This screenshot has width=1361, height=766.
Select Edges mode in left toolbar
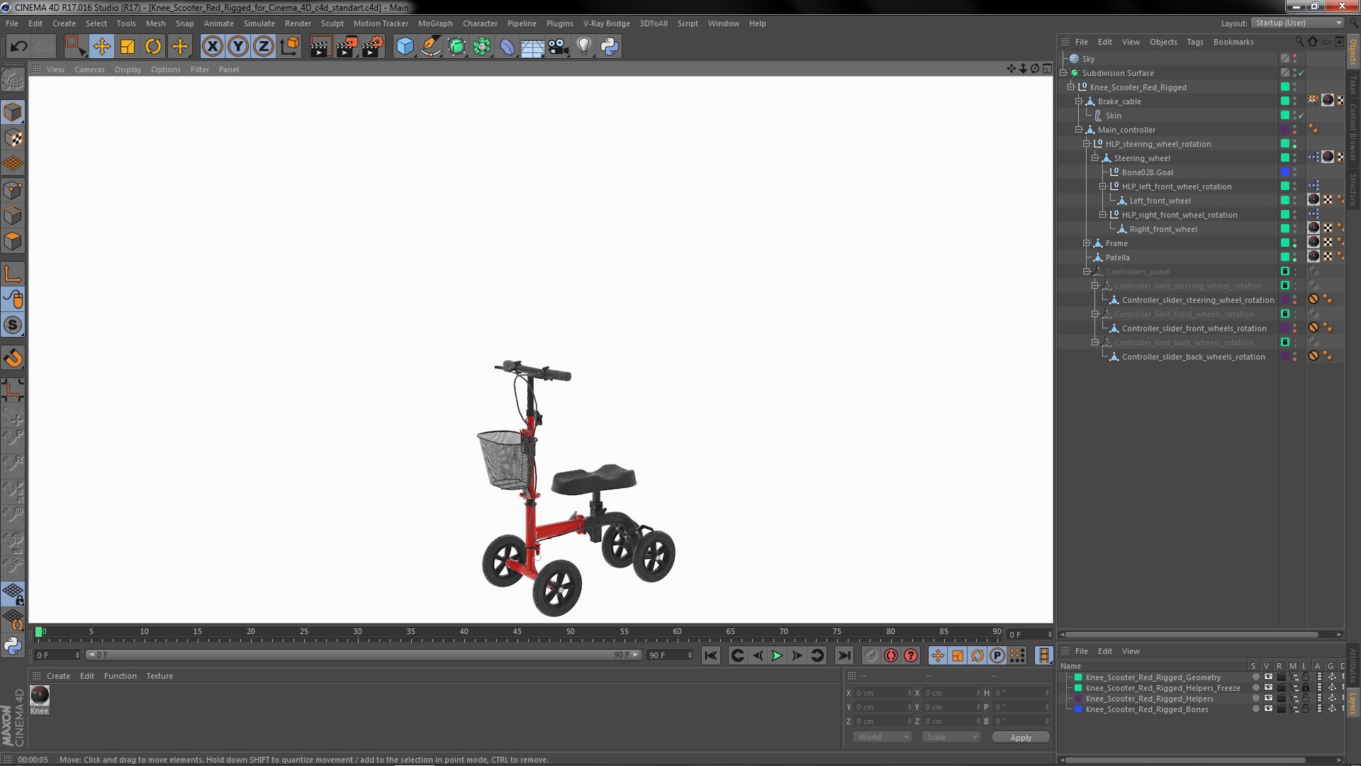point(13,215)
